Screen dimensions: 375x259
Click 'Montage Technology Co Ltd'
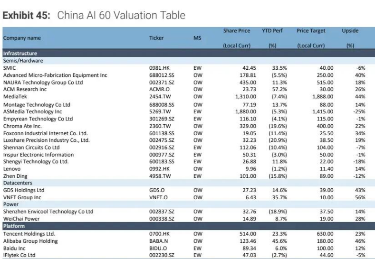click(x=37, y=105)
